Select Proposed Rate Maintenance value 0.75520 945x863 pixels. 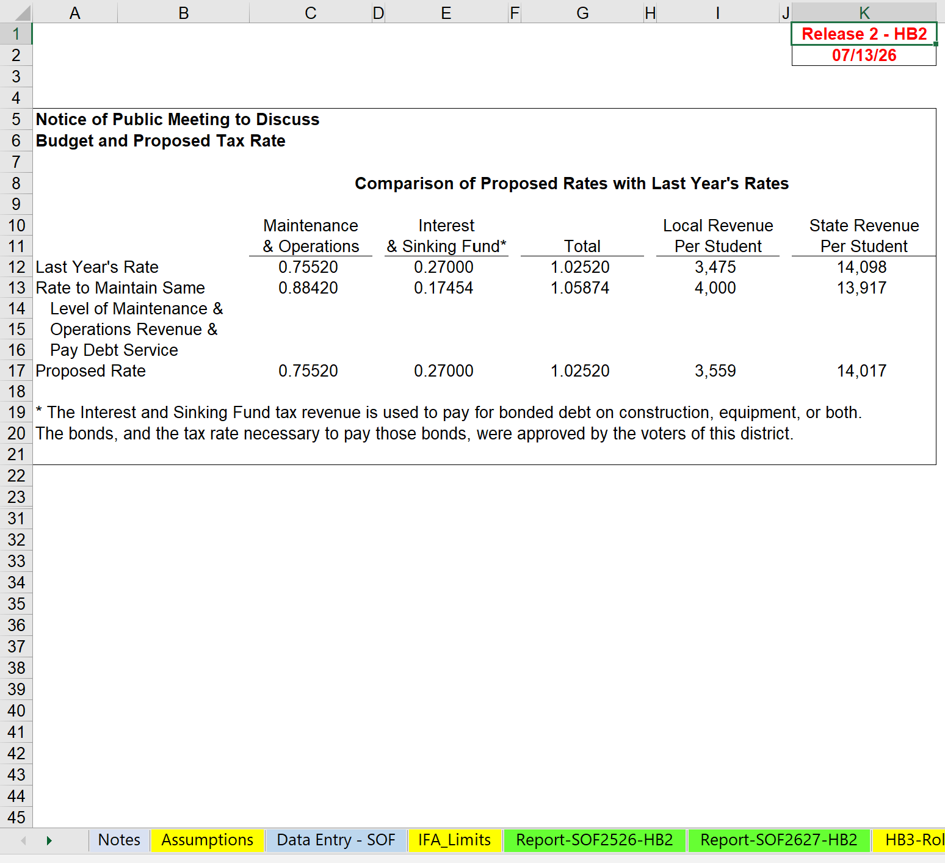pos(308,370)
